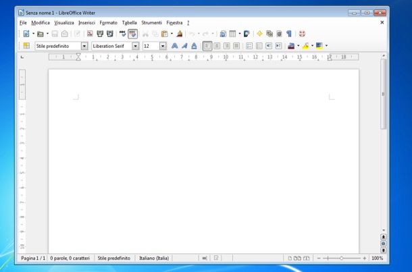The width and height of the screenshot is (412, 272).
Task: Toggle Italic text formatting
Action: click(x=184, y=46)
